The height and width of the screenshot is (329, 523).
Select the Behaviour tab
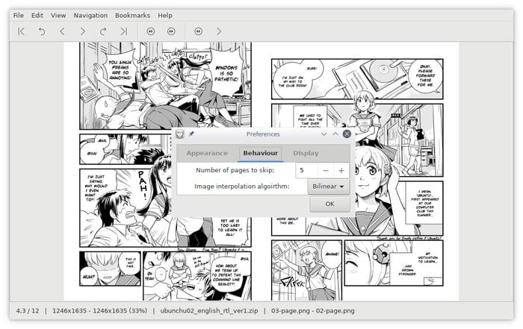coord(261,153)
